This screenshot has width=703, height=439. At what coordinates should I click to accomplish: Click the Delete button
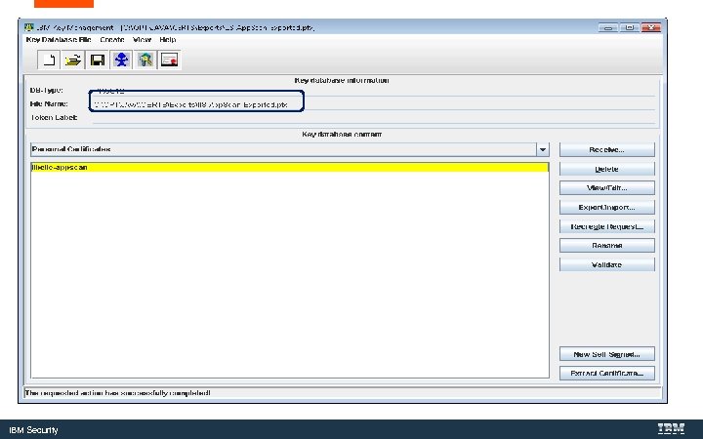click(606, 169)
